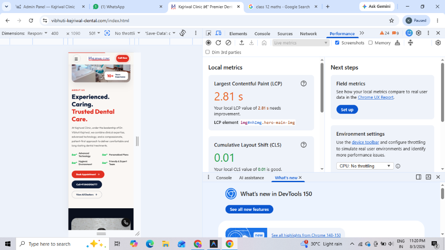Click Local metrics pane scrollbar
This screenshot has width=445, height=250.
pos(322,87)
